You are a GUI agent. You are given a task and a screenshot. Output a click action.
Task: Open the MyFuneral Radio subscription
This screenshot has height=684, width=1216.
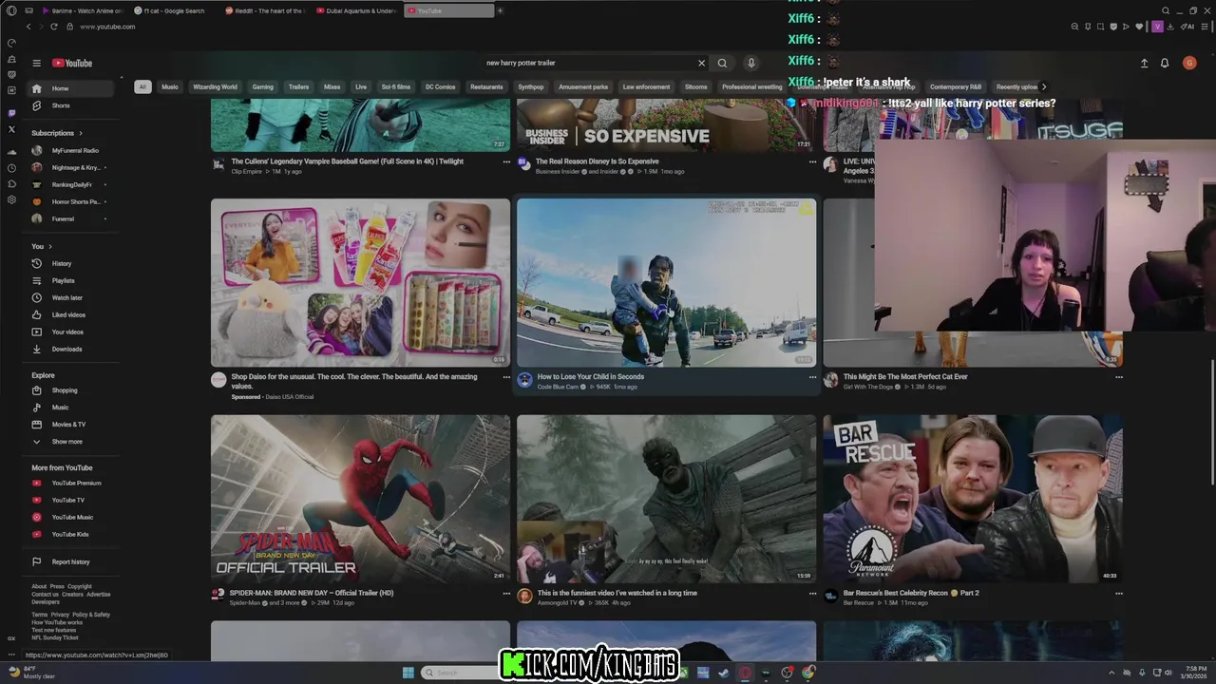click(70, 150)
